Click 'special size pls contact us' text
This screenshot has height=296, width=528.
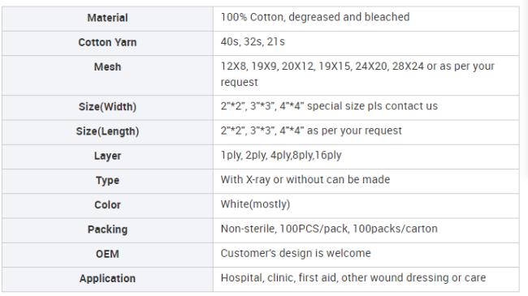[372, 106]
